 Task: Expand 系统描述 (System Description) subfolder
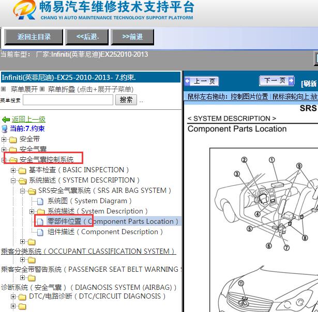click(32, 211)
